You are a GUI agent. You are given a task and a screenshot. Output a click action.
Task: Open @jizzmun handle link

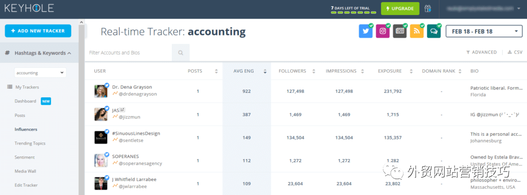coord(129,117)
